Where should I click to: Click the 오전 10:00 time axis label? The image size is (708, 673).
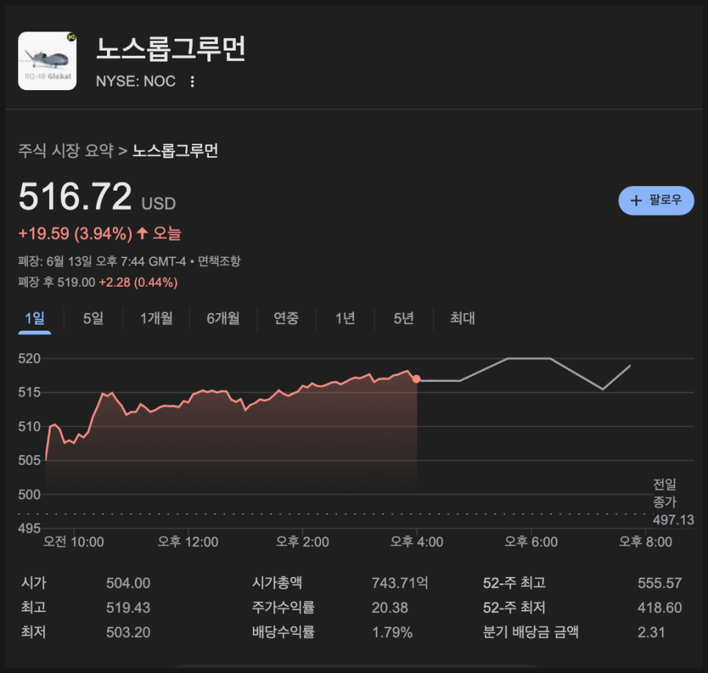click(73, 542)
